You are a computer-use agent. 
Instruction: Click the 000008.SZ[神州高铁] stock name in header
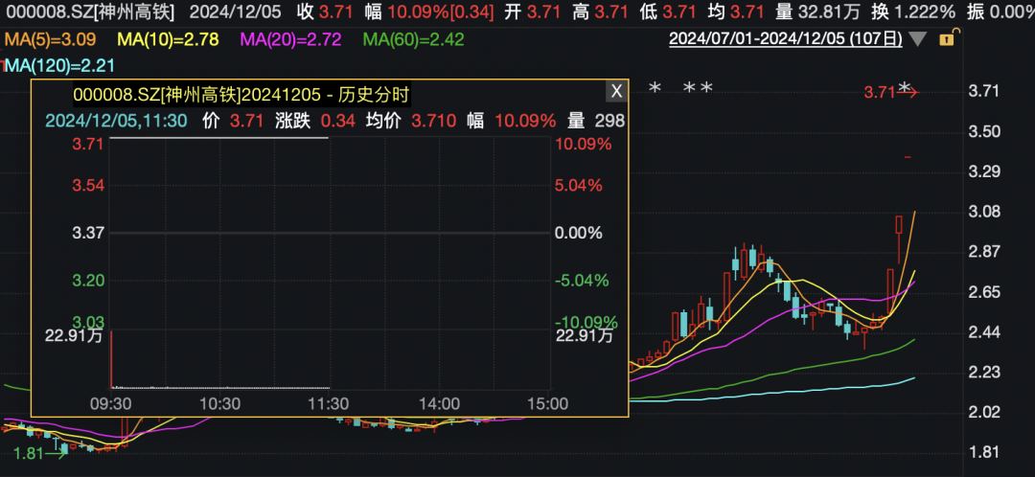(x=88, y=11)
